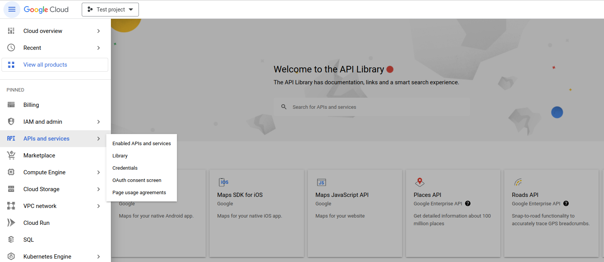Select Enabled APIs and services from submenu
Screen dimensions: 604x262
(142, 143)
